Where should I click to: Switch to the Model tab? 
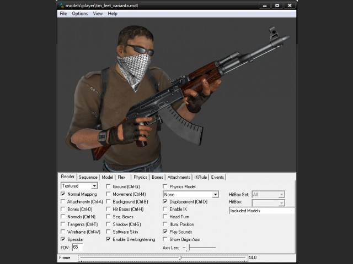pos(108,177)
